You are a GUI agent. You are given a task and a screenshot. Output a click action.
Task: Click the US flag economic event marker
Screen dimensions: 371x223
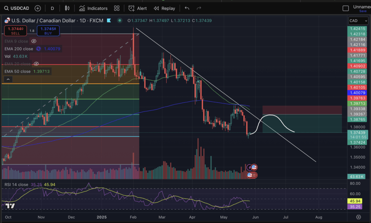pos(254,167)
